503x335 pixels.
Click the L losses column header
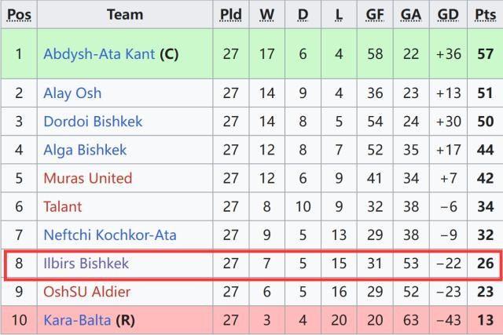pyautogui.click(x=339, y=14)
